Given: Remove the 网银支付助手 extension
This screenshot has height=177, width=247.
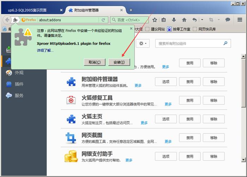Looking at the screenshot, I should click(213, 156).
